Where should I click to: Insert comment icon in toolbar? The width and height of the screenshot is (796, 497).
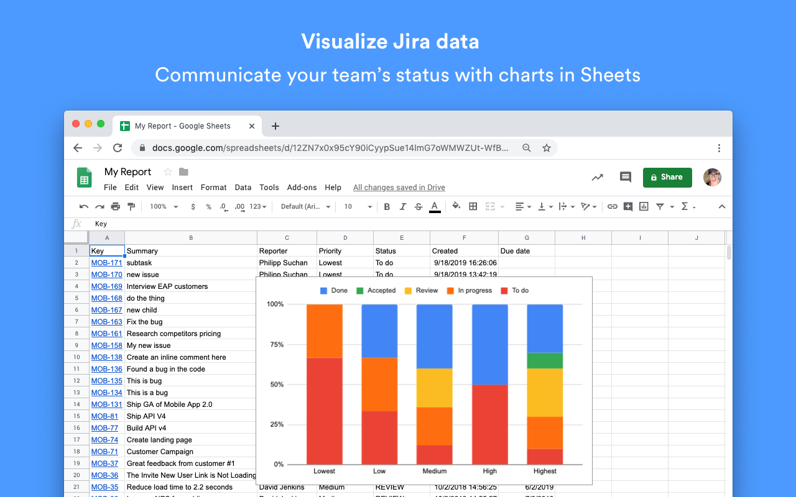[x=628, y=207]
